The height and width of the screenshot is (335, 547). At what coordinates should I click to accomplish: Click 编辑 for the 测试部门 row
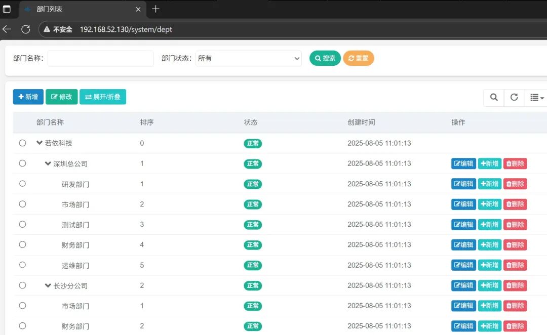pyautogui.click(x=463, y=225)
